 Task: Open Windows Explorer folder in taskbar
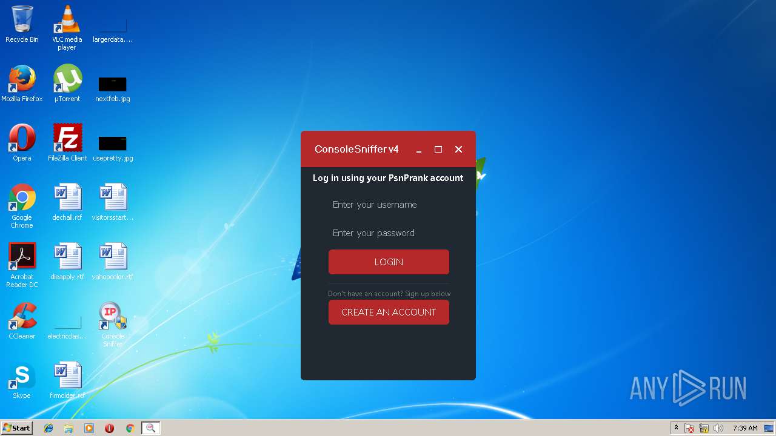coord(69,428)
